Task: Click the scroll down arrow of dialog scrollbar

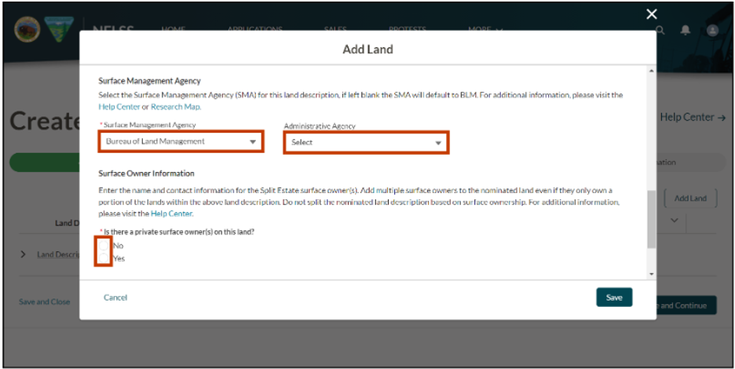Action: pyautogui.click(x=651, y=274)
